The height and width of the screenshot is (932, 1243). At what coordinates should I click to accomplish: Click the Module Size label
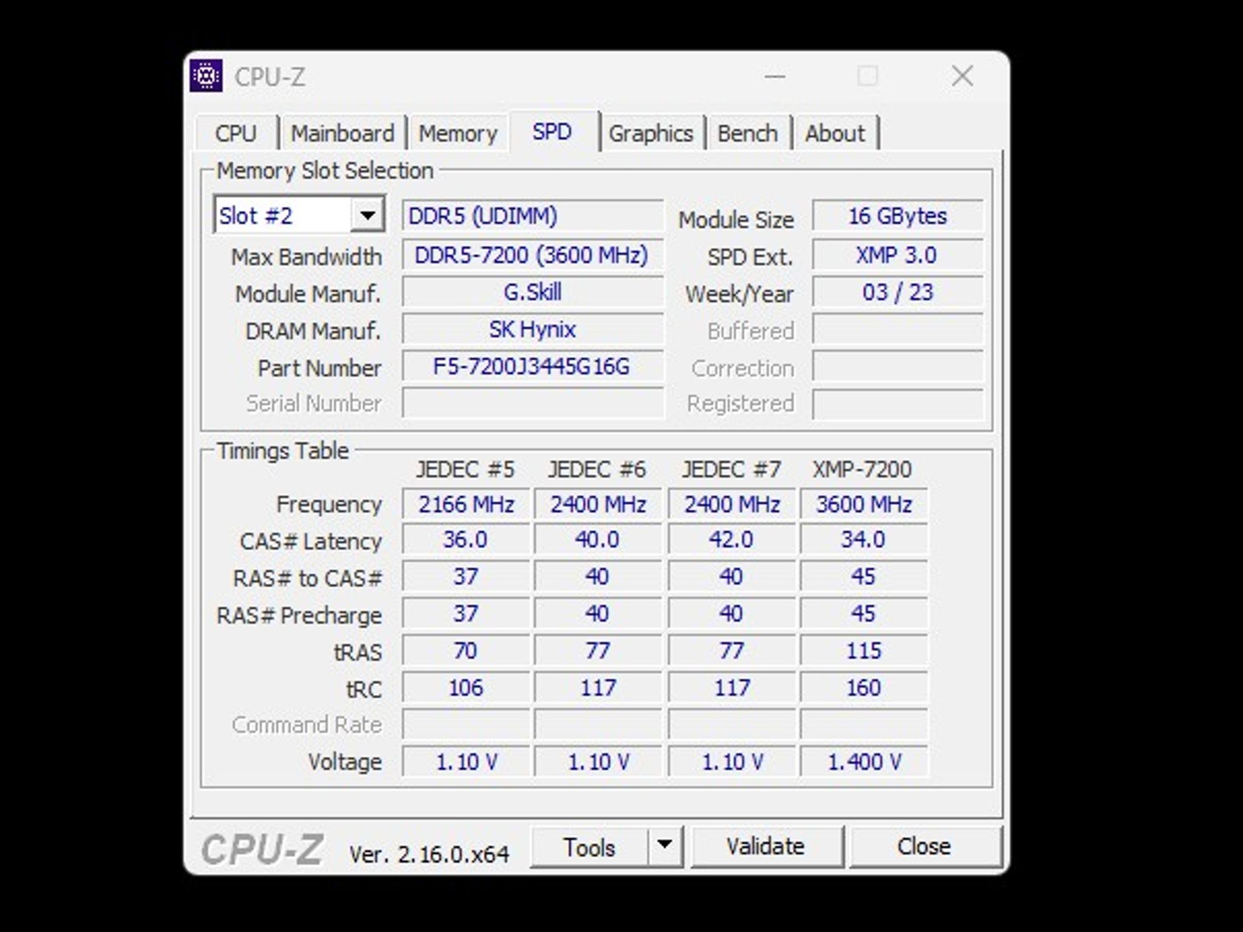coord(736,220)
